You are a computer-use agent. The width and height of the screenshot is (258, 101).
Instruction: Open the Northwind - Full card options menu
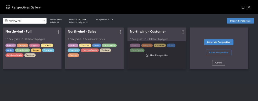[58, 32]
